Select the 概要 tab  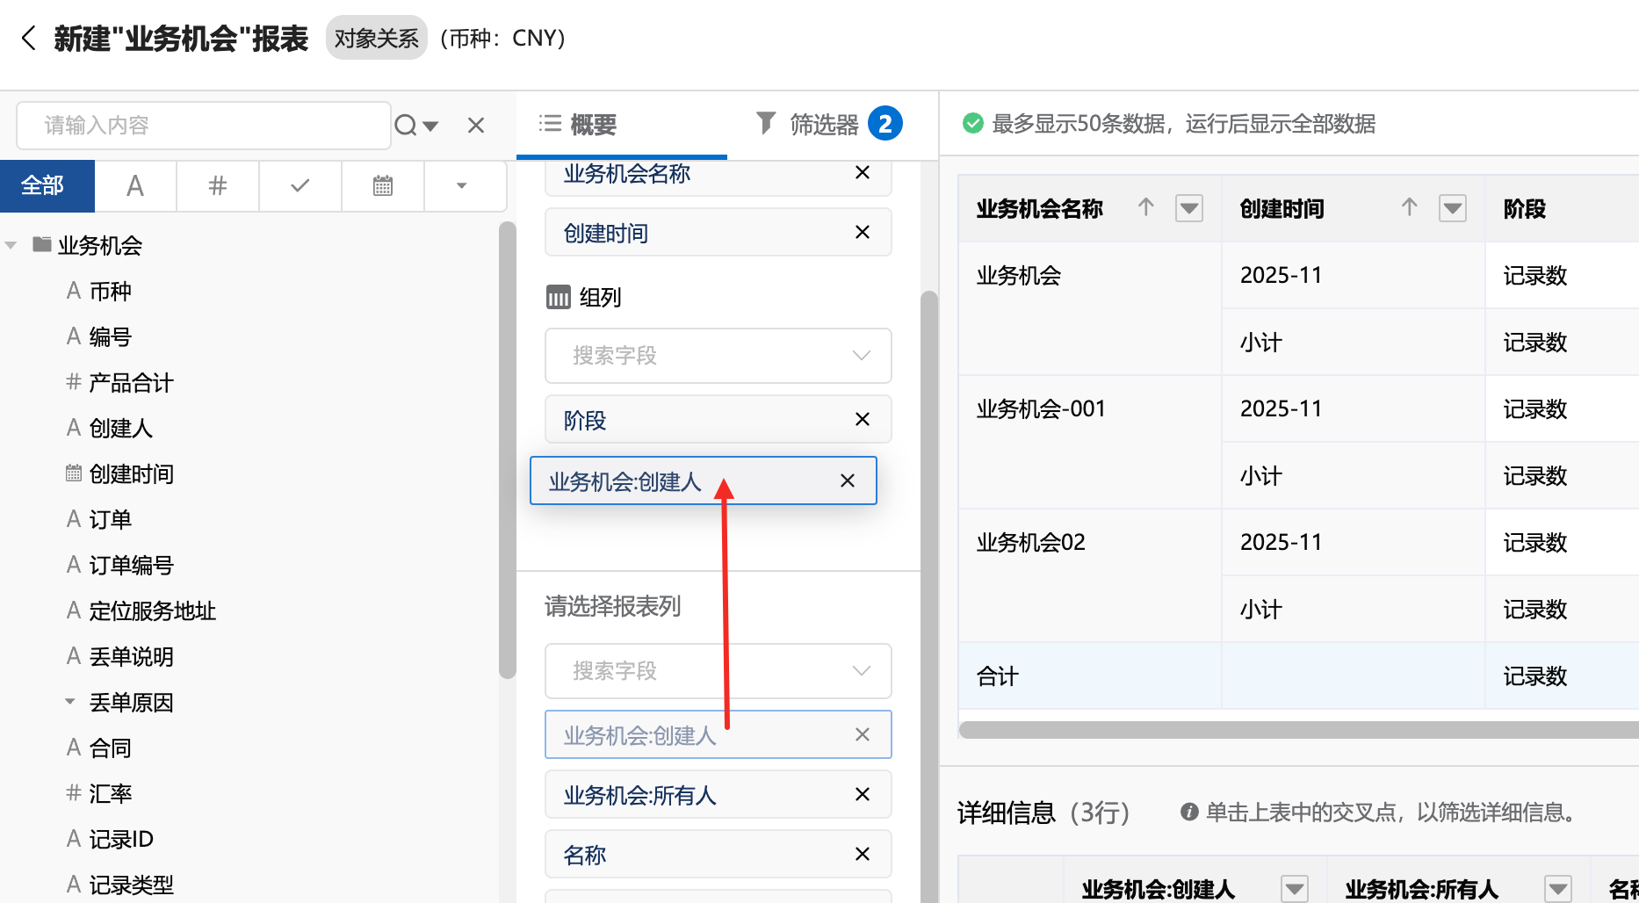point(580,125)
